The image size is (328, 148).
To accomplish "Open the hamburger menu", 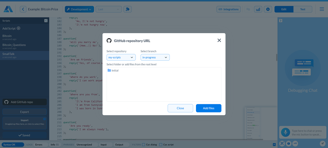I will click(x=322, y=9).
